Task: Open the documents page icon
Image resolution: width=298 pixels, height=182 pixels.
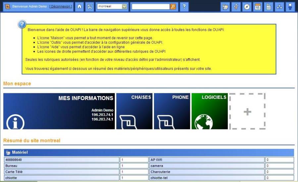Action: point(268,7)
